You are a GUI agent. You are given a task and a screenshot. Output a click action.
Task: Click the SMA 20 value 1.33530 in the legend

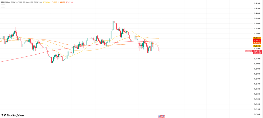[47, 2]
